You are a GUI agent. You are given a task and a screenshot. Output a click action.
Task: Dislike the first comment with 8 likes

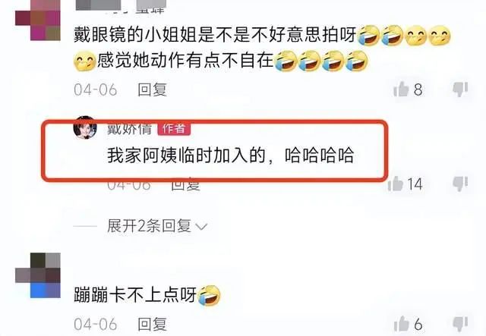(x=460, y=89)
